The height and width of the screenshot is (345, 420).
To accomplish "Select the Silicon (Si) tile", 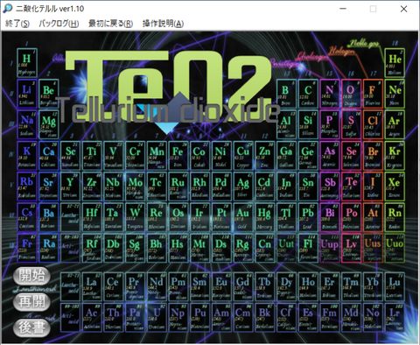I will [308, 124].
